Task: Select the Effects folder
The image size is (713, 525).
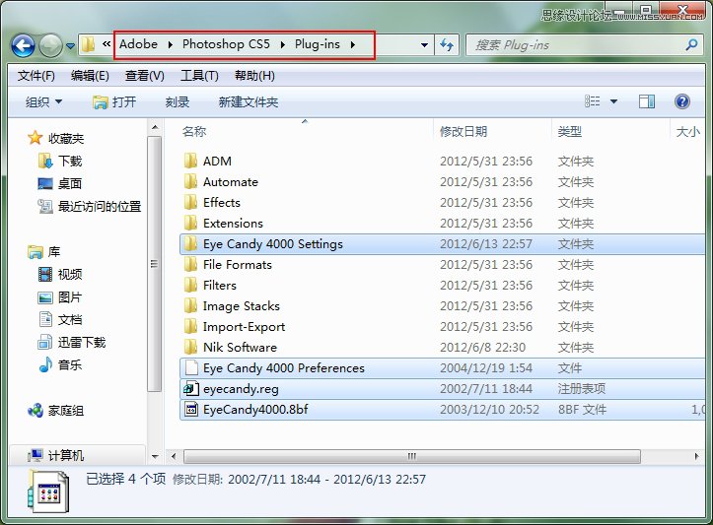Action: [222, 203]
